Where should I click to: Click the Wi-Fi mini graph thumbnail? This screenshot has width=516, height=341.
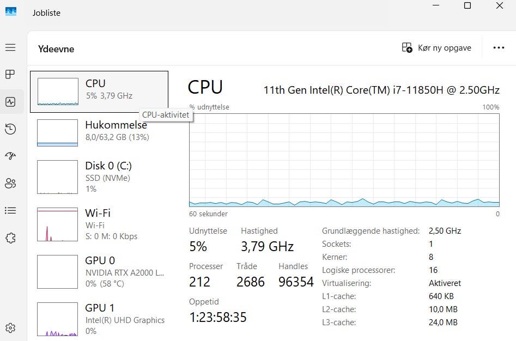tap(58, 224)
